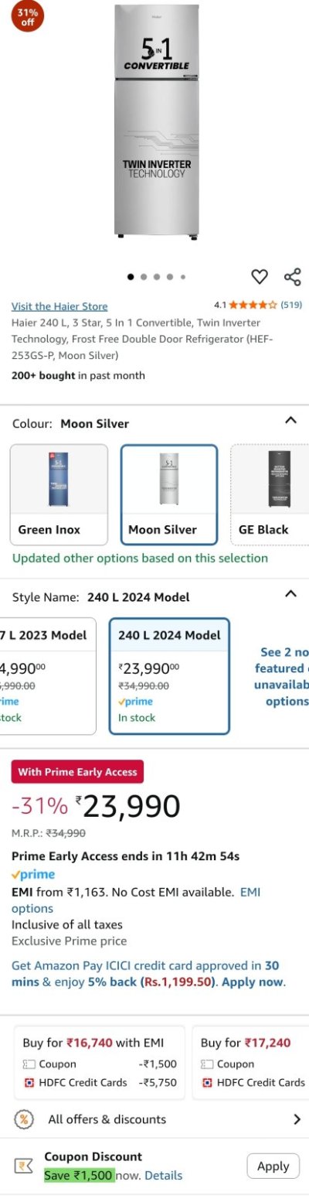The height and width of the screenshot is (1199, 309).
Task: Tap the coupon discount rupee icon
Action: pyautogui.click(x=23, y=1166)
